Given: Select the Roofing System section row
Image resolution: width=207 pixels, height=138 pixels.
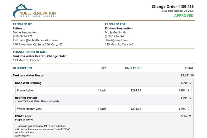Looking at the screenshot, I should click(x=26, y=98).
